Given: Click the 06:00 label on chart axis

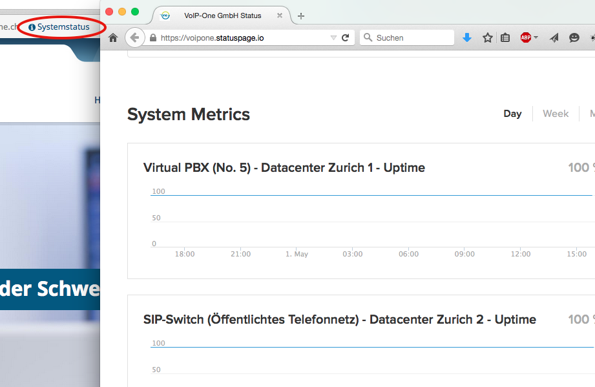Looking at the screenshot, I should (409, 254).
